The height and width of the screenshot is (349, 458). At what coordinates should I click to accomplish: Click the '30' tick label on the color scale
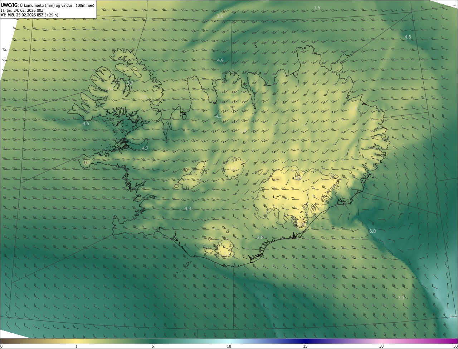(381, 346)
